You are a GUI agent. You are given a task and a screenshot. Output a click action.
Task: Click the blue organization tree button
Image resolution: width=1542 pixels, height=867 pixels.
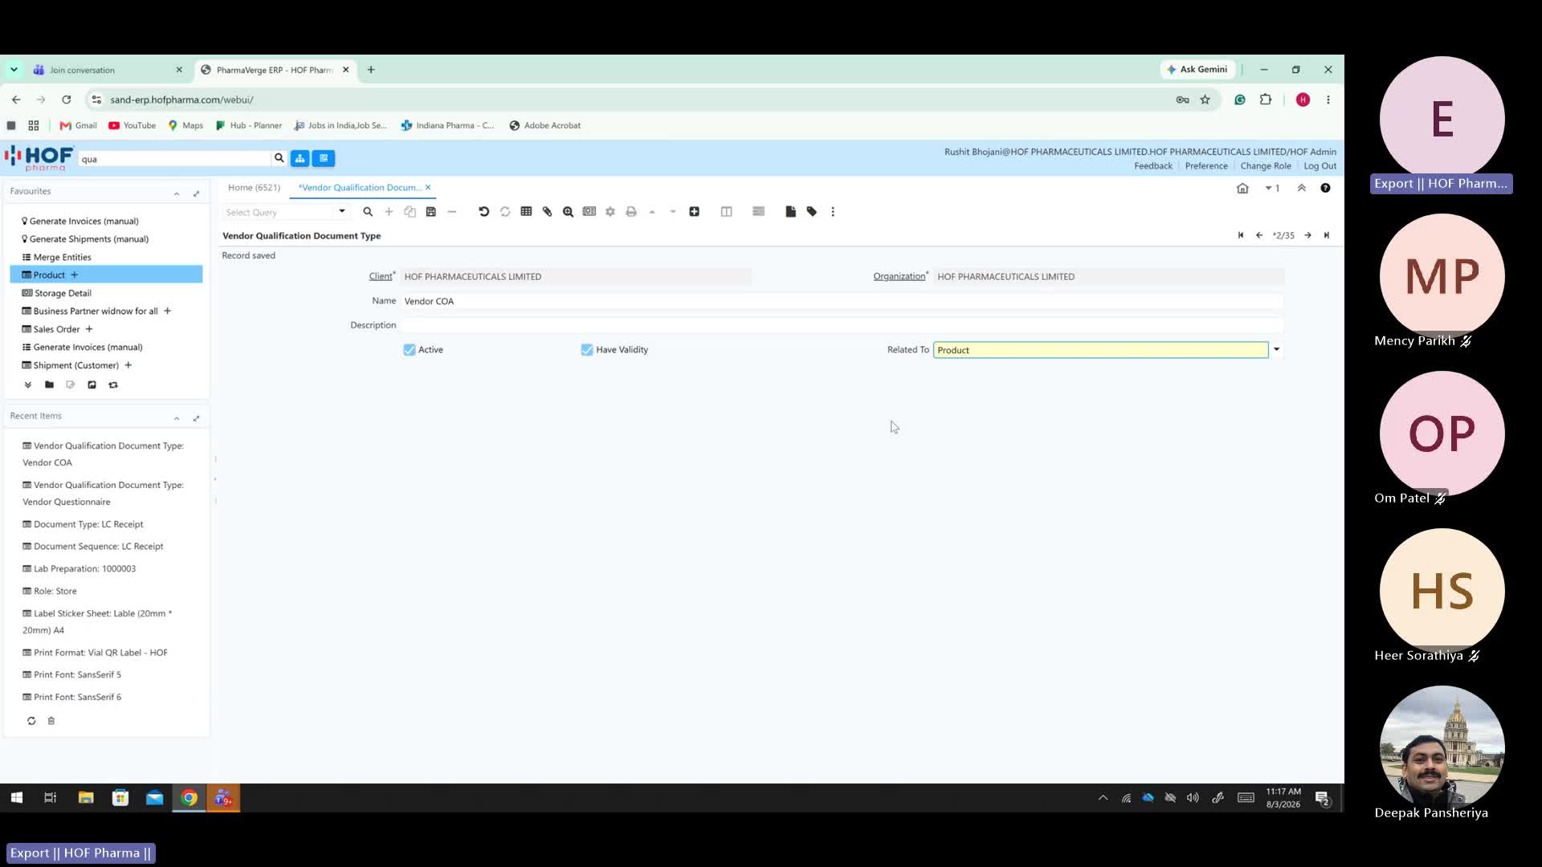coord(300,158)
